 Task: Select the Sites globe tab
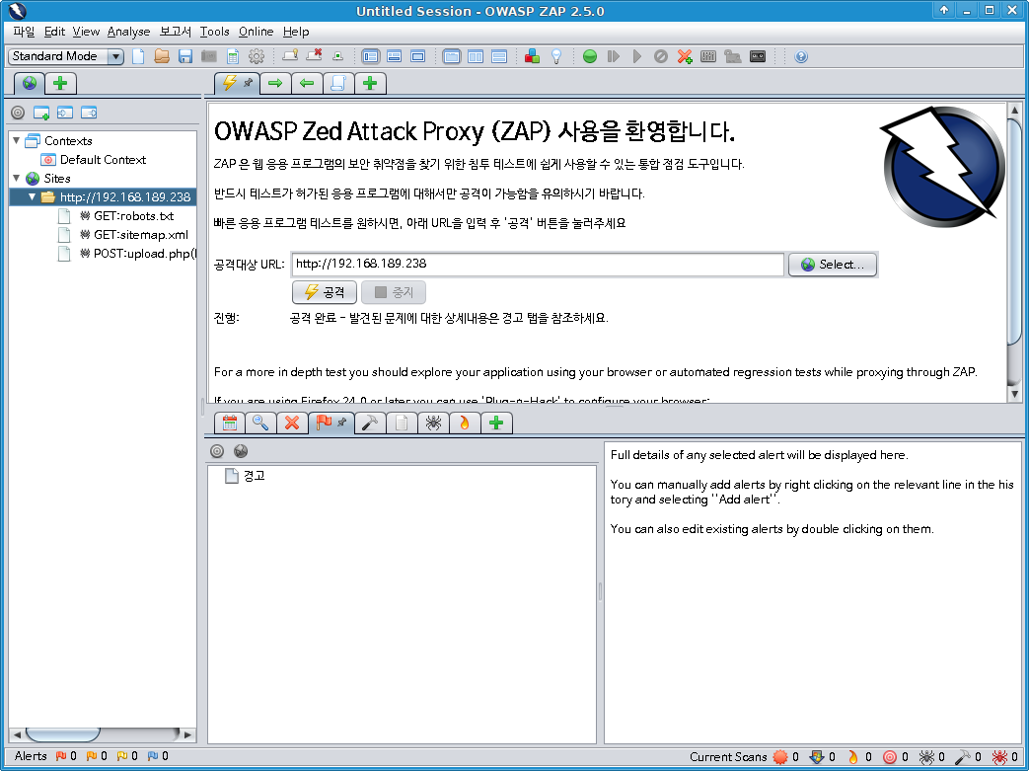[30, 83]
